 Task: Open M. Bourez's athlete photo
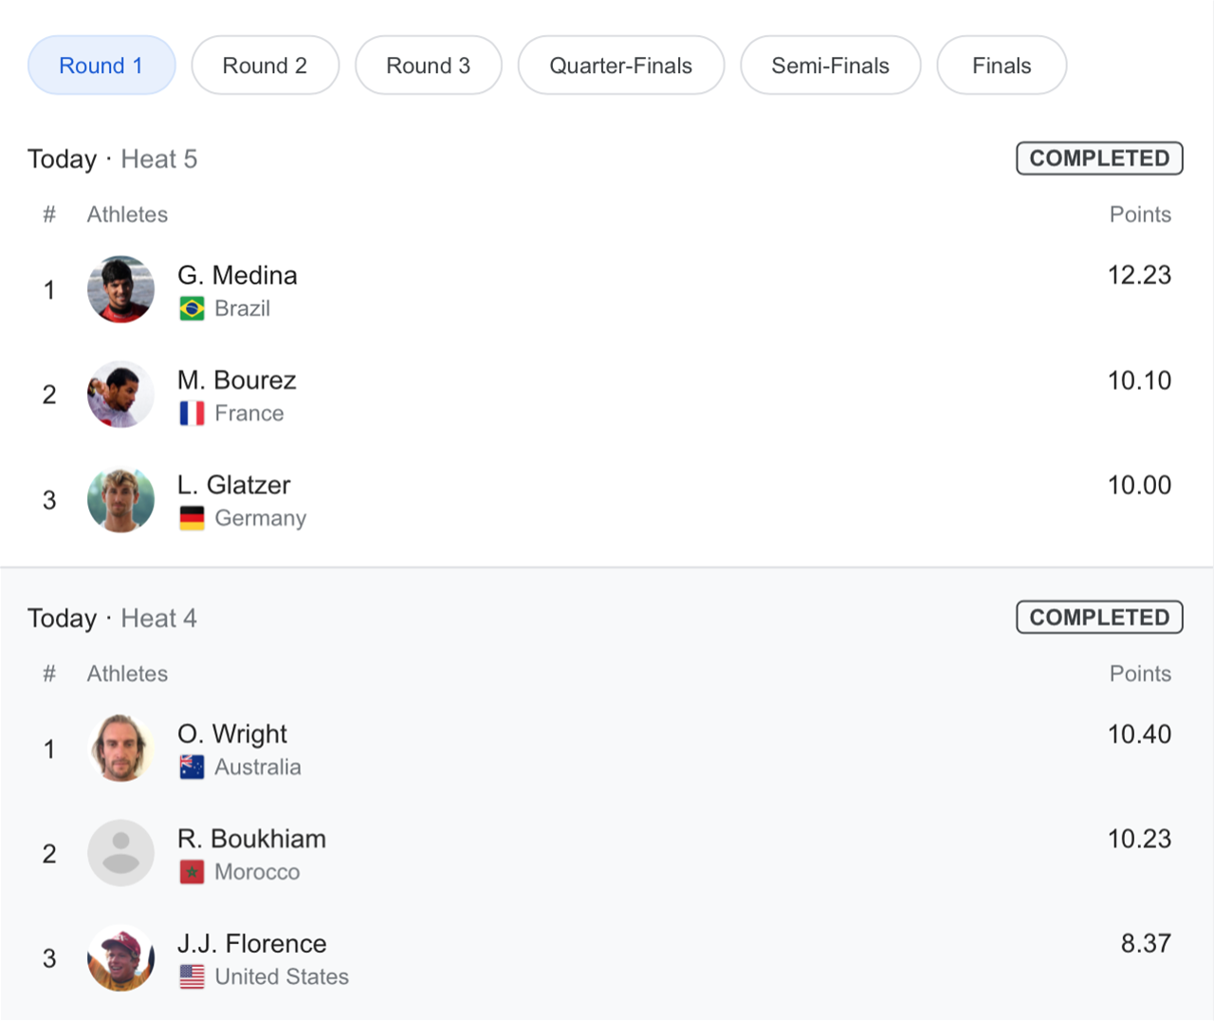click(120, 395)
